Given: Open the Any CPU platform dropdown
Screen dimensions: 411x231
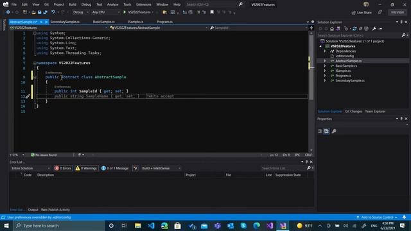Looking at the screenshot, I should click(106, 12).
